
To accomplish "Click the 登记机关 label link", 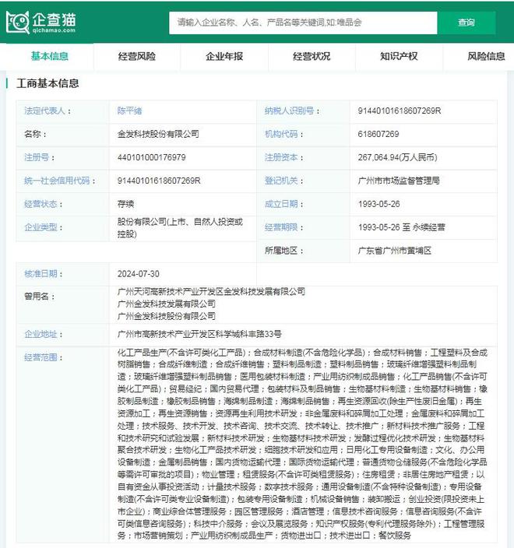I will [x=281, y=181].
